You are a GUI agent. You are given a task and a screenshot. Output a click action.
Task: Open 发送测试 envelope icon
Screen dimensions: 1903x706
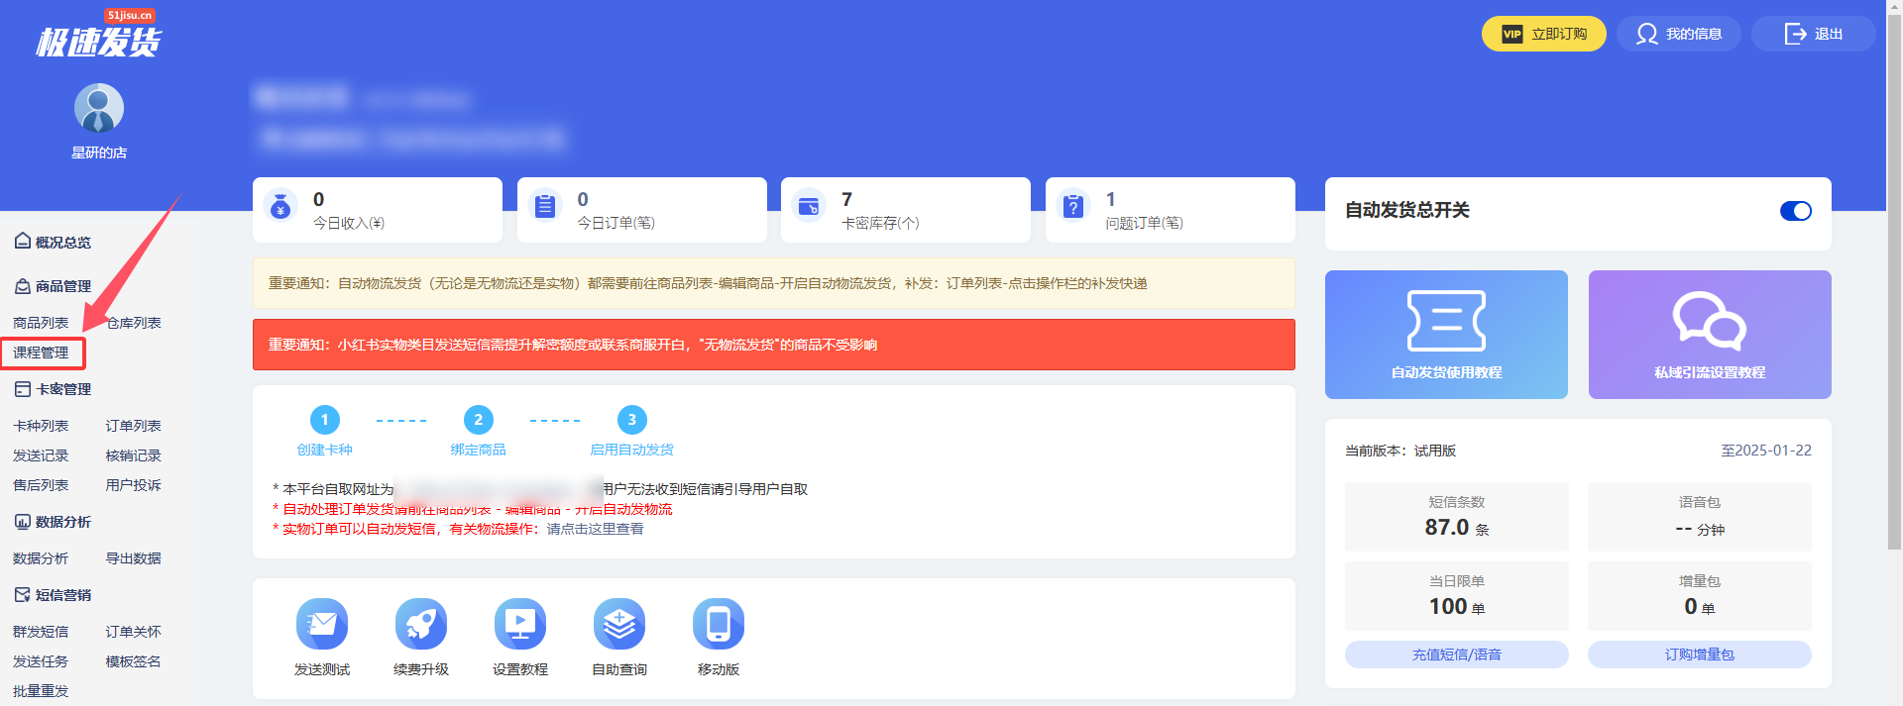pos(322,624)
